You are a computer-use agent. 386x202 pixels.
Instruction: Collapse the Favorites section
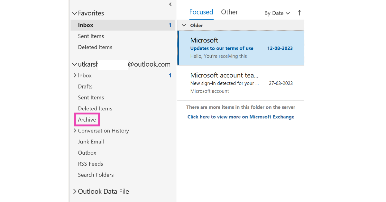74,13
